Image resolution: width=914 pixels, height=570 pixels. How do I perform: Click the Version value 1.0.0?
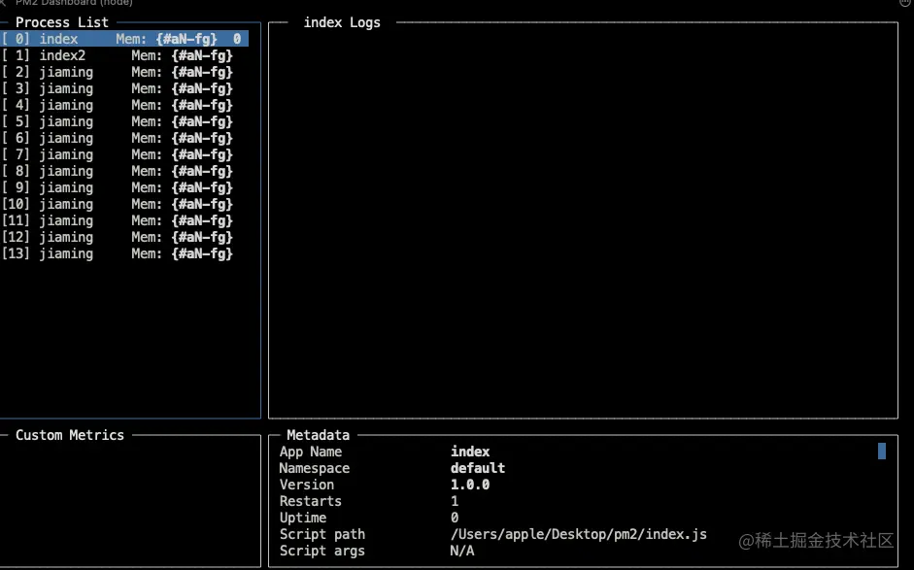[470, 485]
